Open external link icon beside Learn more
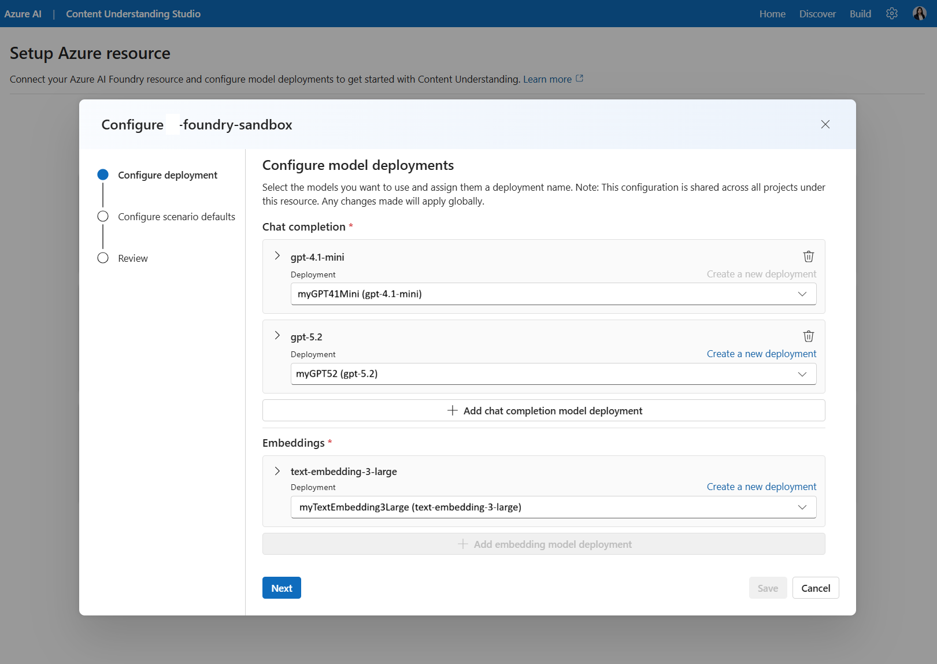The image size is (937, 664). pyautogui.click(x=579, y=79)
